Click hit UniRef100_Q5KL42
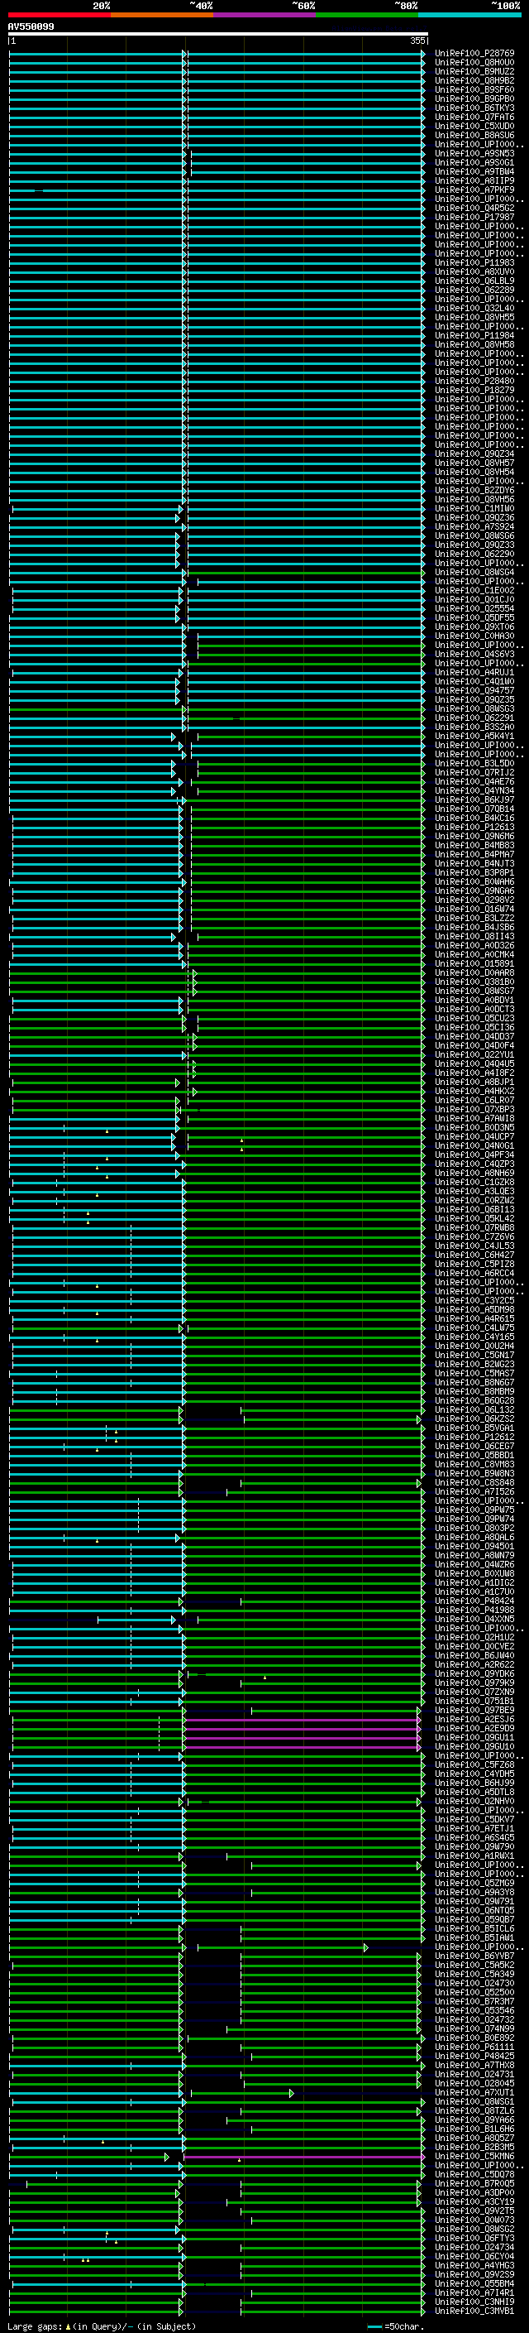Screen dimensions: 529x2333 point(474,1218)
